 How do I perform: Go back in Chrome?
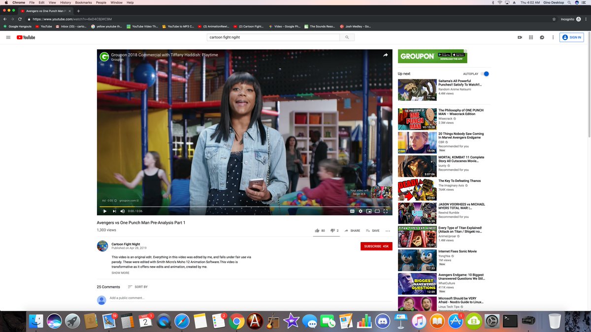click(x=5, y=19)
